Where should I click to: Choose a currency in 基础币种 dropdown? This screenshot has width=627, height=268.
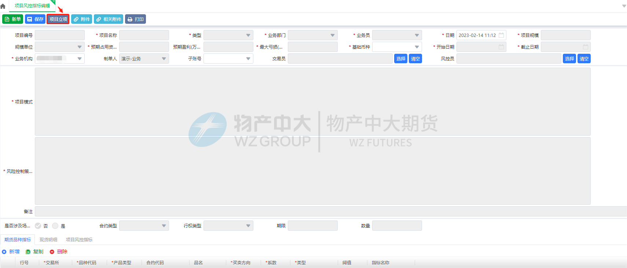[397, 47]
